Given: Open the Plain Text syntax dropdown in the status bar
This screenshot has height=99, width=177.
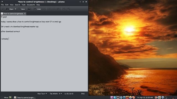Looking at the screenshot, I should 42,94.
